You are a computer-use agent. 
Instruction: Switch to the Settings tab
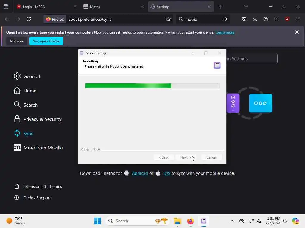[181, 7]
